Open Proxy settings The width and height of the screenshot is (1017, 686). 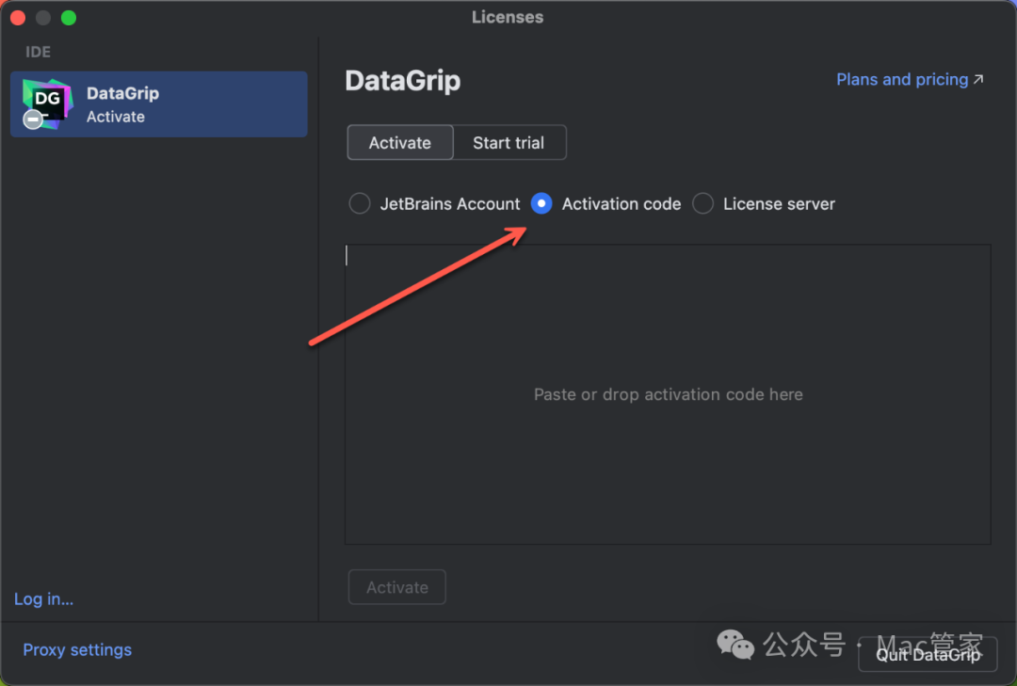pyautogui.click(x=77, y=650)
